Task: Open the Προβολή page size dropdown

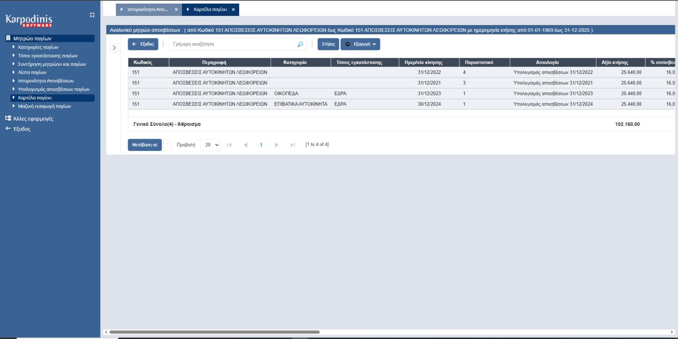Action: [x=210, y=145]
